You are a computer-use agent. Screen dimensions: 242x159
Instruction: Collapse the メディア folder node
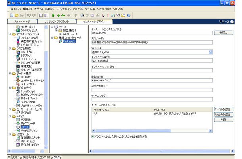tap(10, 116)
